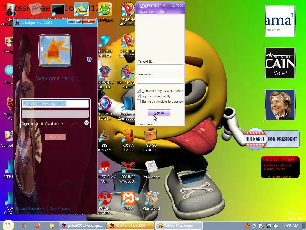Open the Bejeweled 2 Deluxe desktop shortcut

pyautogui.click(x=105, y=78)
